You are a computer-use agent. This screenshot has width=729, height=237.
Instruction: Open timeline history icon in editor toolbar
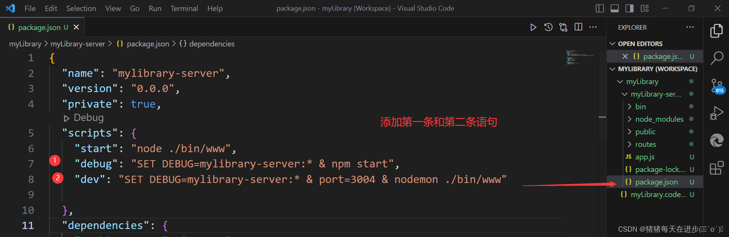pos(548,27)
